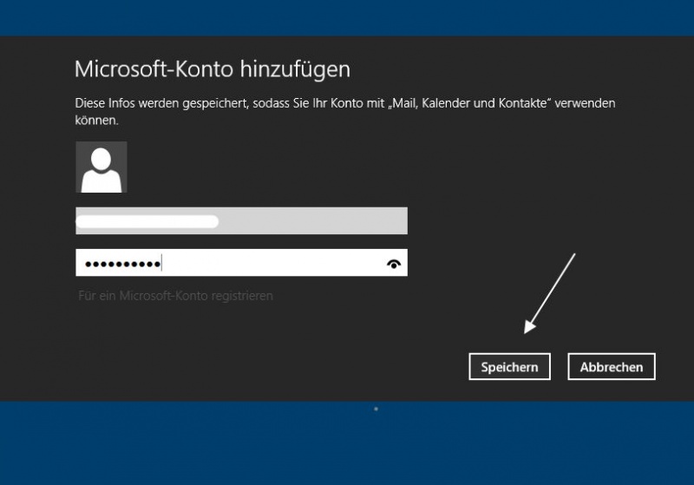The height and width of the screenshot is (485, 694).
Task: Click the "Microsoft-Konto hinzufügen" heading
Action: pos(213,70)
